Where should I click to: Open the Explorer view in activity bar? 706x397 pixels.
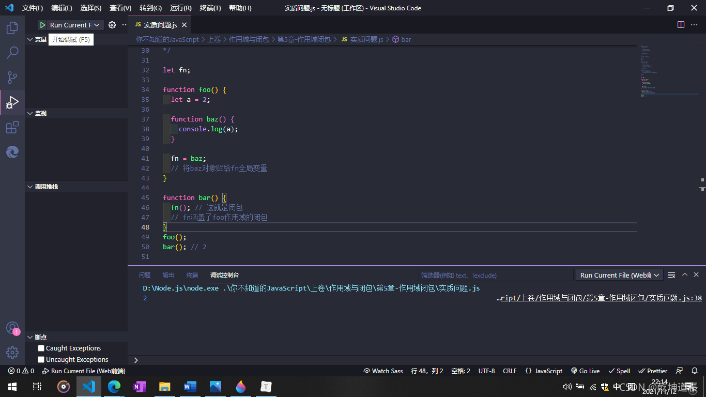(12, 28)
